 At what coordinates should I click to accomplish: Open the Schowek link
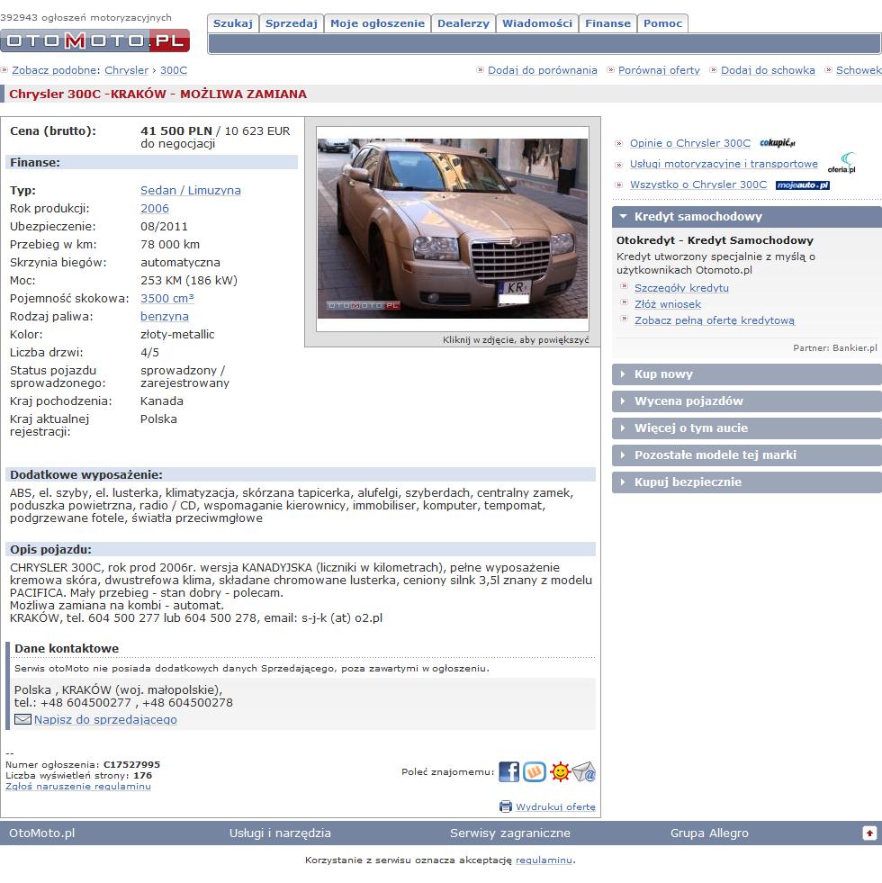pos(859,70)
